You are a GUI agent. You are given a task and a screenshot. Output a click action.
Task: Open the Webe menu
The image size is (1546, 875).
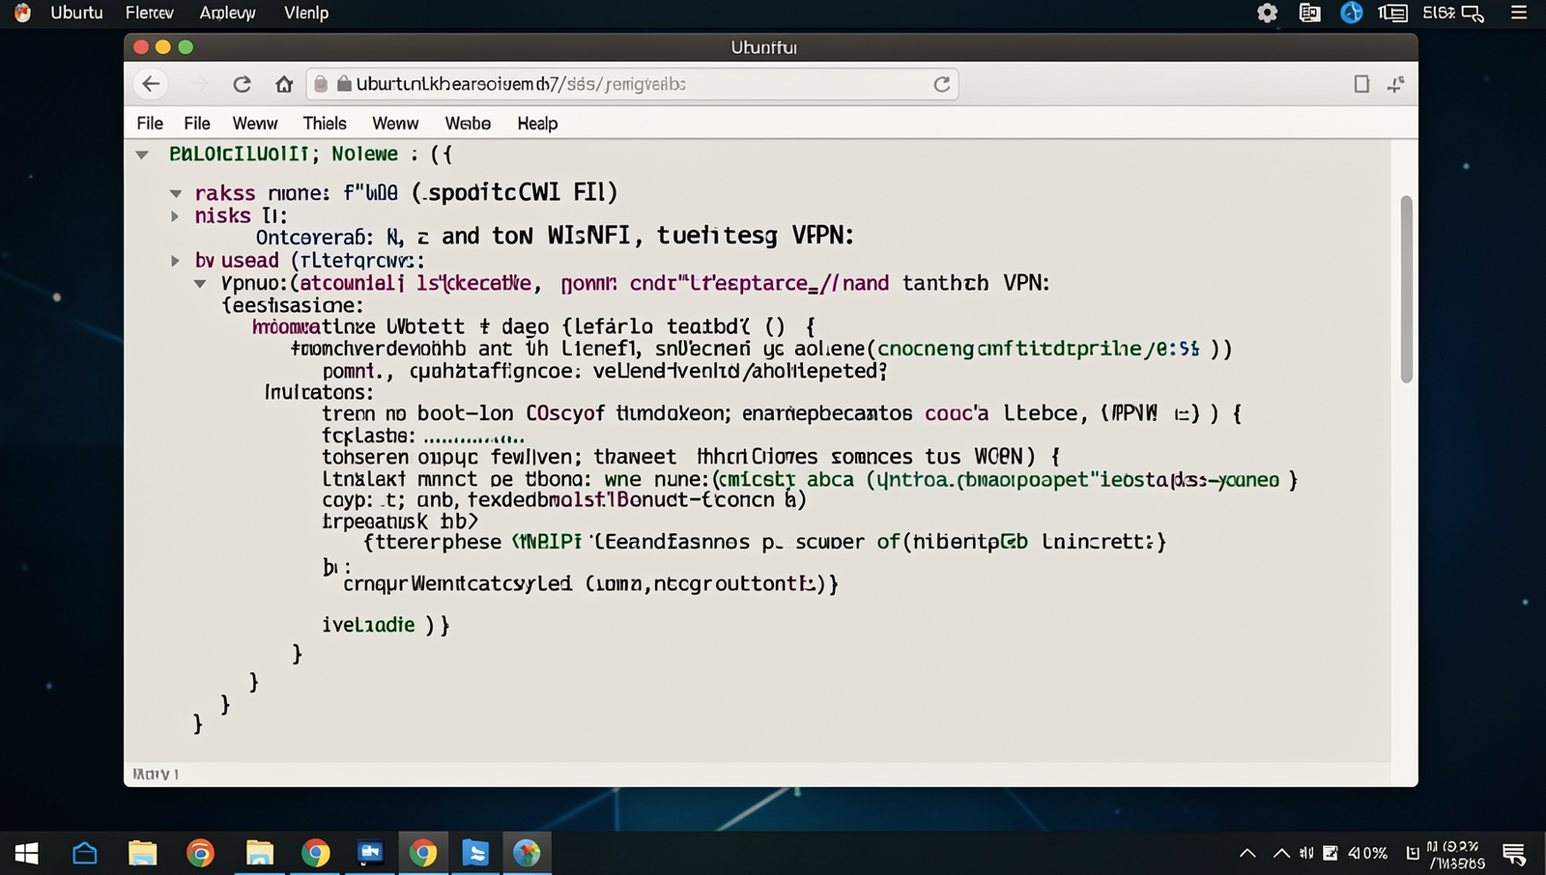tap(468, 124)
